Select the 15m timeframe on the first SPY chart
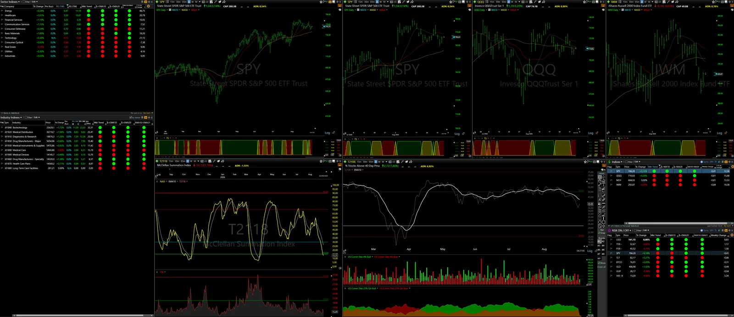 172,2
